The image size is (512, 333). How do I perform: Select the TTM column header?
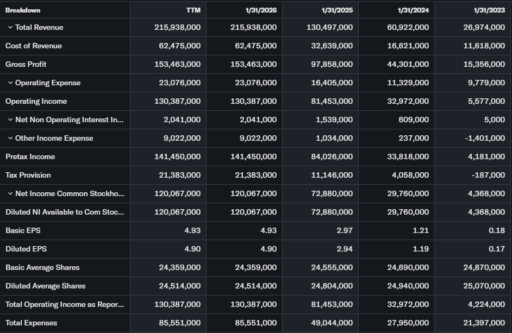[x=193, y=10]
